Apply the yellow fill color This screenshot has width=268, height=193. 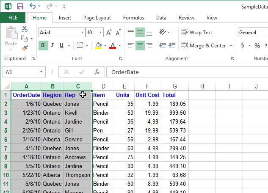98,45
